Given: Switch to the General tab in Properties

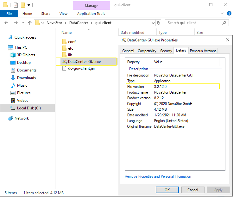Looking at the screenshot, I should (x=128, y=51).
